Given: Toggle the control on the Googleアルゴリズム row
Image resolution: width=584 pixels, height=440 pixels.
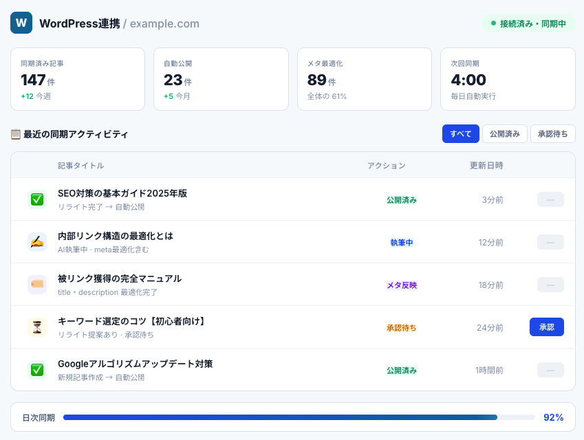Looking at the screenshot, I should point(550,370).
